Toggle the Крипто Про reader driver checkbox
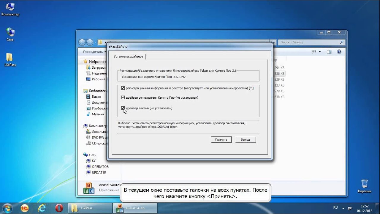Viewport: 380px width, 214px height. pyautogui.click(x=123, y=97)
